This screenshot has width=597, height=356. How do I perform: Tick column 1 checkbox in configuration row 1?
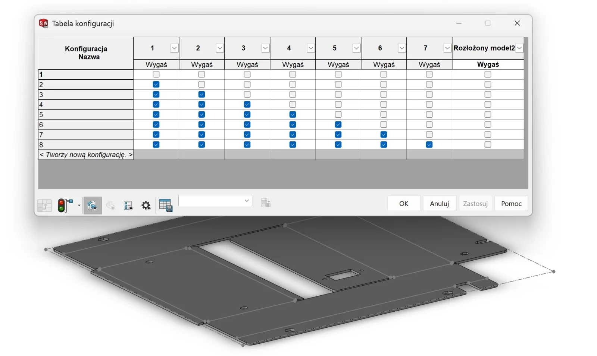(x=156, y=74)
